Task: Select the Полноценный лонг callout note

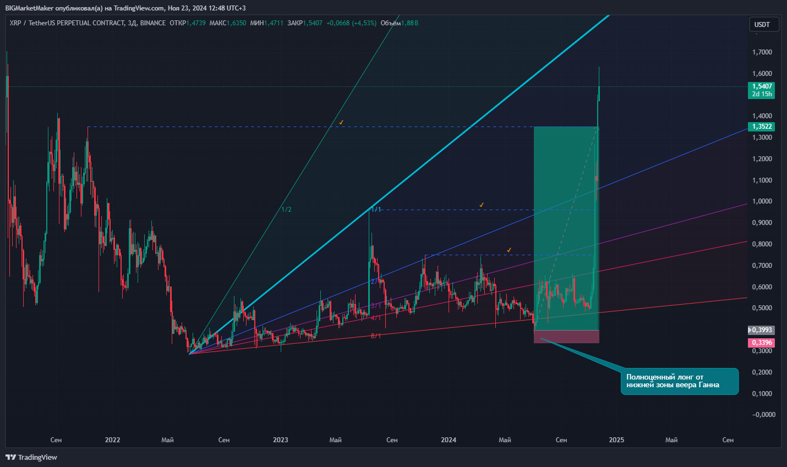Action: click(x=680, y=381)
